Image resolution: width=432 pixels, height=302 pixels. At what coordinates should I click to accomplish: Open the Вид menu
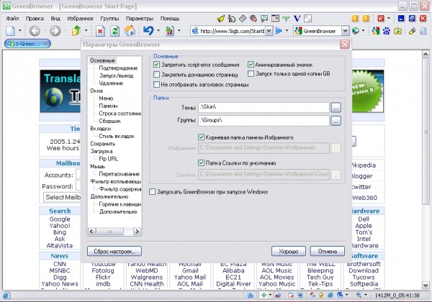(x=55, y=19)
